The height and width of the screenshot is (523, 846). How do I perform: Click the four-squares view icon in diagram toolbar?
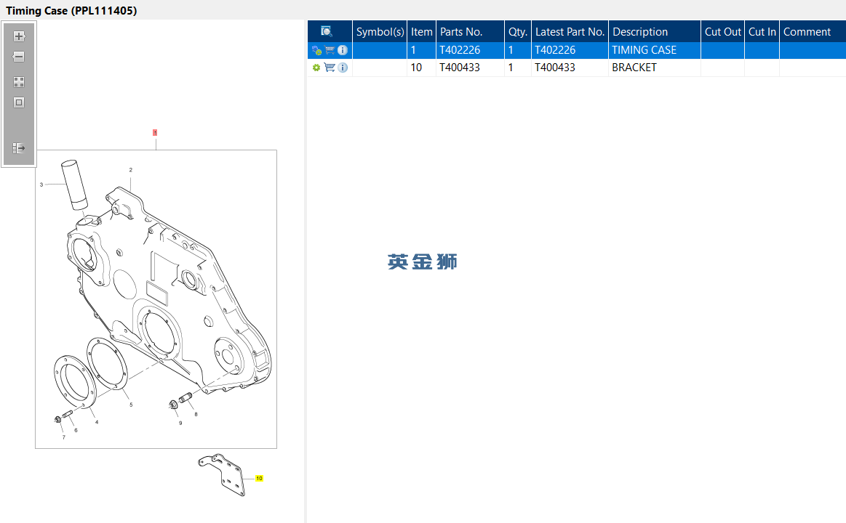pyautogui.click(x=19, y=82)
